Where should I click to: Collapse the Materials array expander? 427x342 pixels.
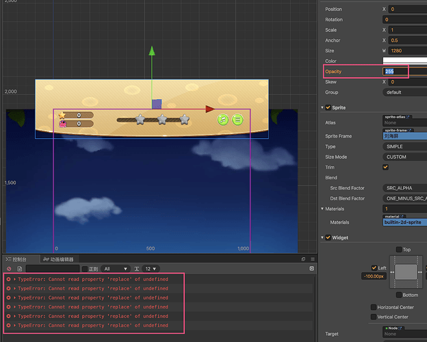tap(322, 209)
